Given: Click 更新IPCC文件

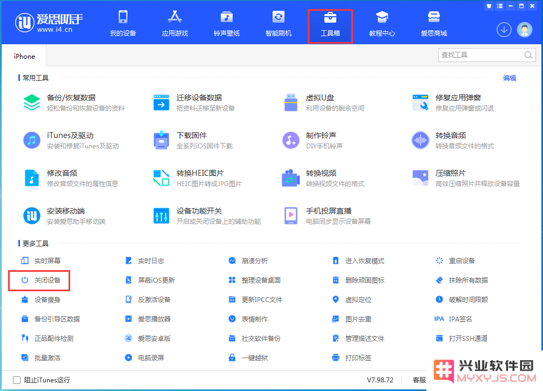Looking at the screenshot, I should (x=255, y=299).
